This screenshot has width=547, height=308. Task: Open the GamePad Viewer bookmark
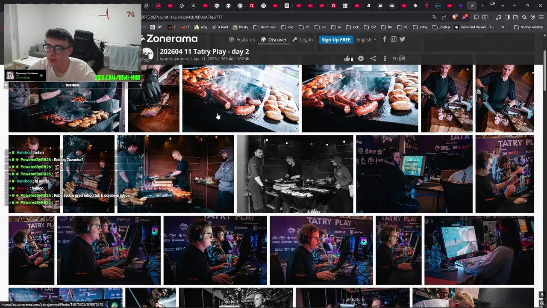(x=474, y=27)
